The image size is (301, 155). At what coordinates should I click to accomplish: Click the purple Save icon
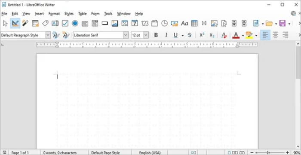pos(283,23)
